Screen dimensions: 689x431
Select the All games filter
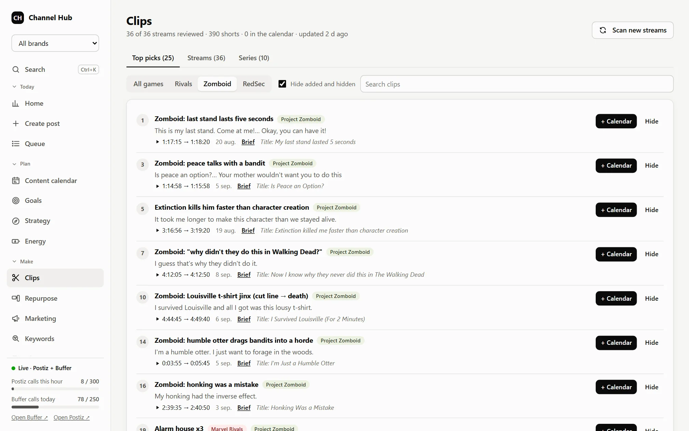click(x=148, y=84)
